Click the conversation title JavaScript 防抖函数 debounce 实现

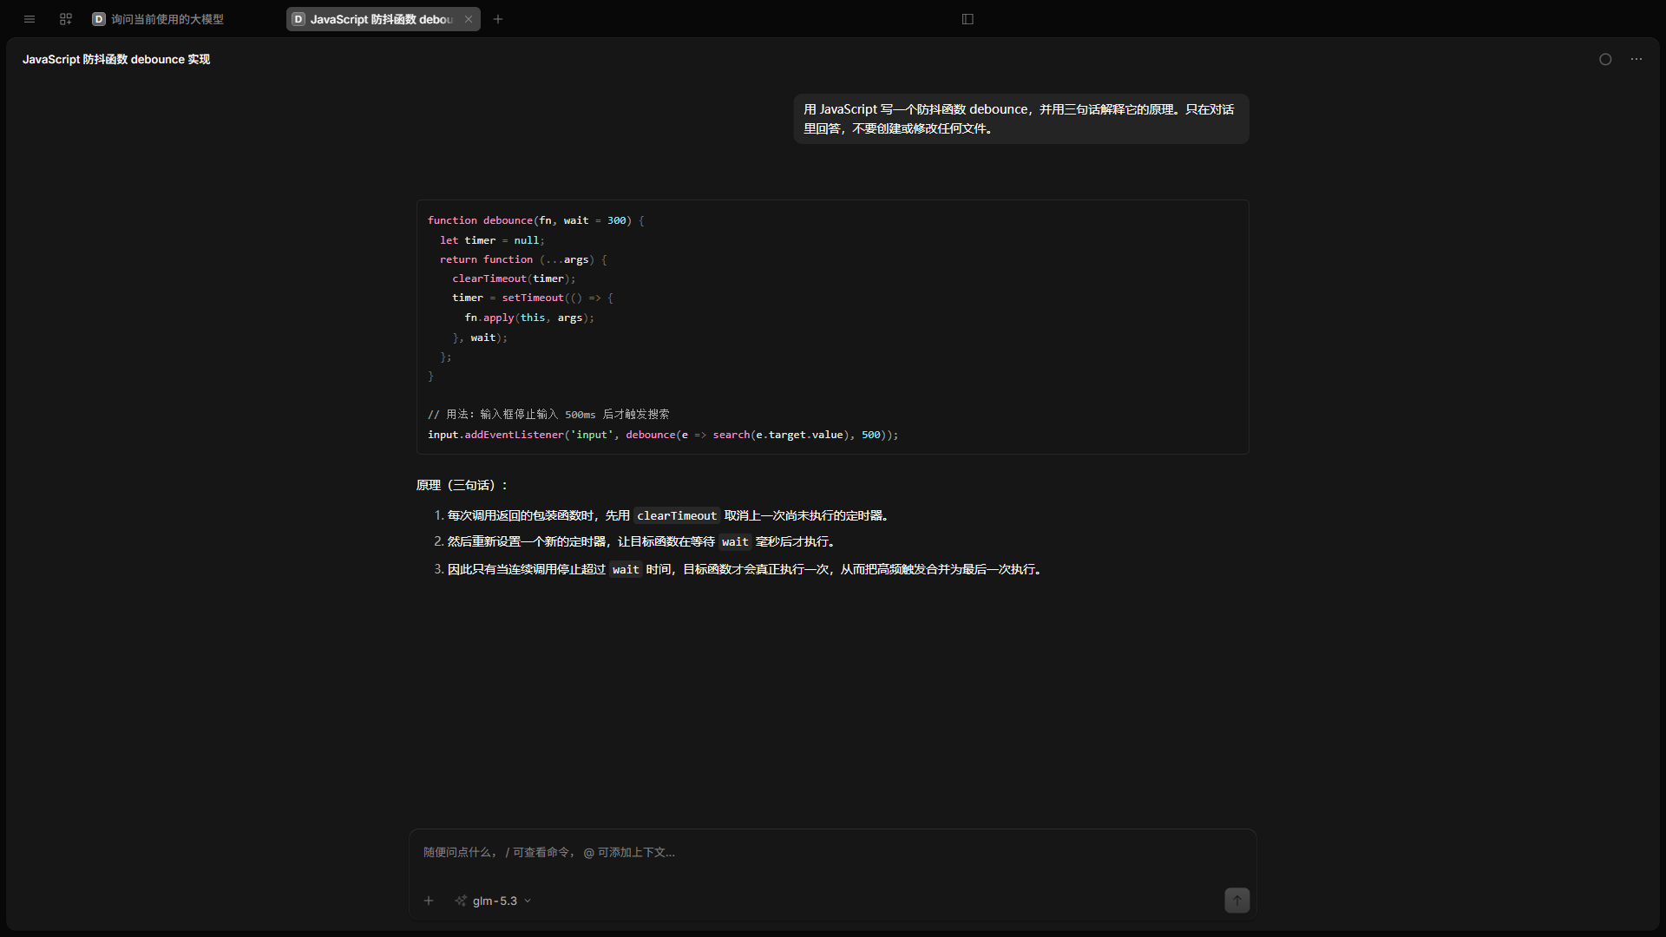116,59
